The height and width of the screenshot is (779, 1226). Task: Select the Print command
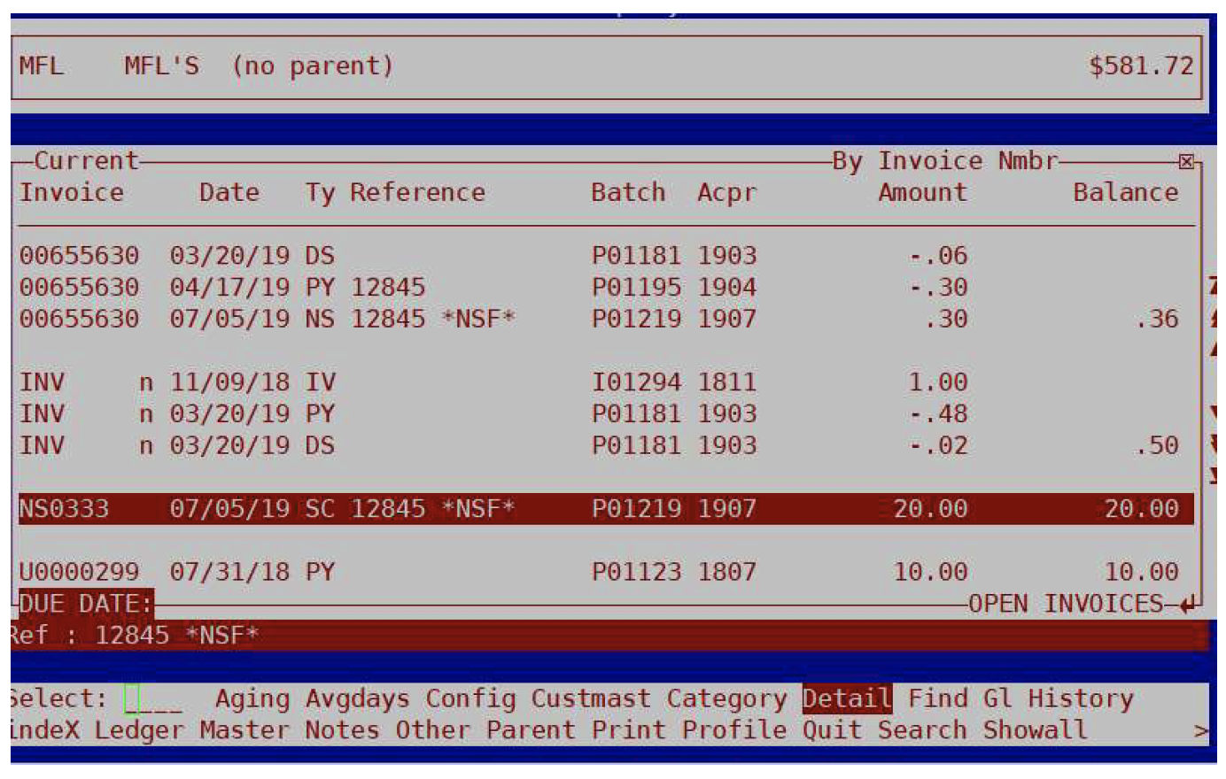click(x=628, y=730)
